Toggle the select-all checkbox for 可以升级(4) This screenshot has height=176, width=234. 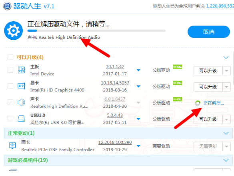click(x=10, y=57)
